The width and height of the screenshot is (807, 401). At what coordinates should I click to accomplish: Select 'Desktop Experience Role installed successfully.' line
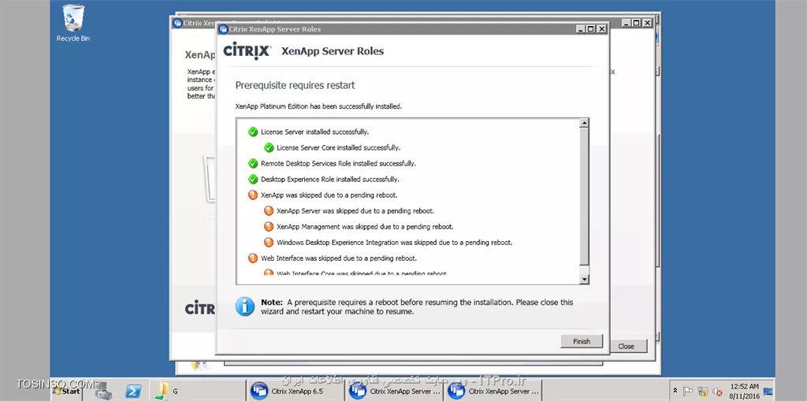(330, 179)
